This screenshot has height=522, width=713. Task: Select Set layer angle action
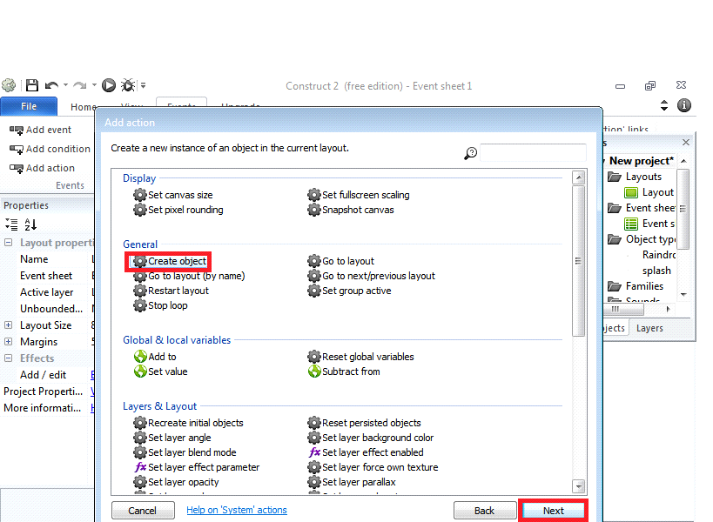[x=172, y=438]
